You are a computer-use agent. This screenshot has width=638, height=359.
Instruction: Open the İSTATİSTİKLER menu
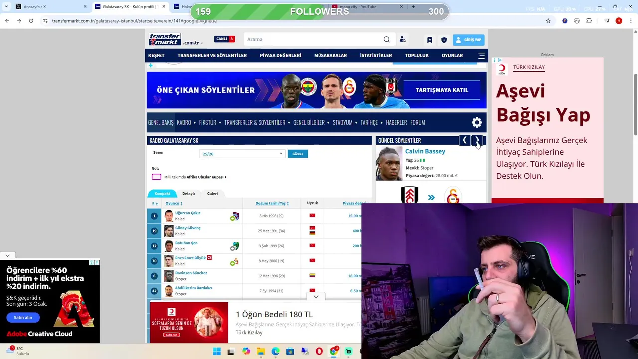(x=376, y=55)
